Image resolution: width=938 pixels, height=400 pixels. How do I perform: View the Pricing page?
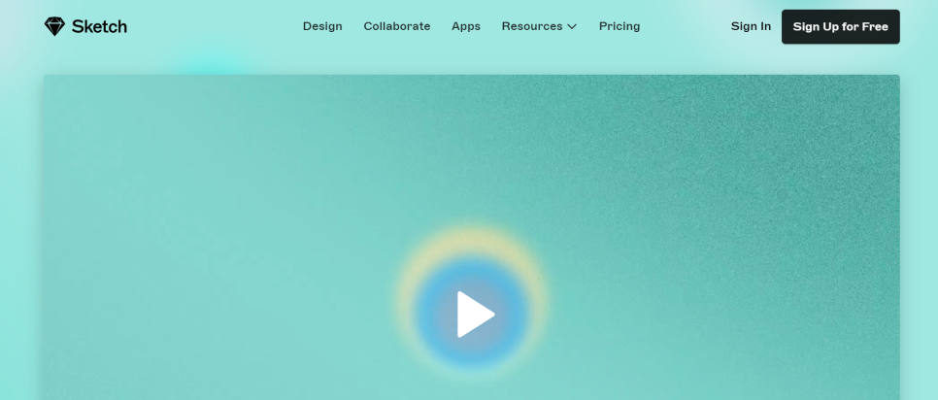pos(620,26)
